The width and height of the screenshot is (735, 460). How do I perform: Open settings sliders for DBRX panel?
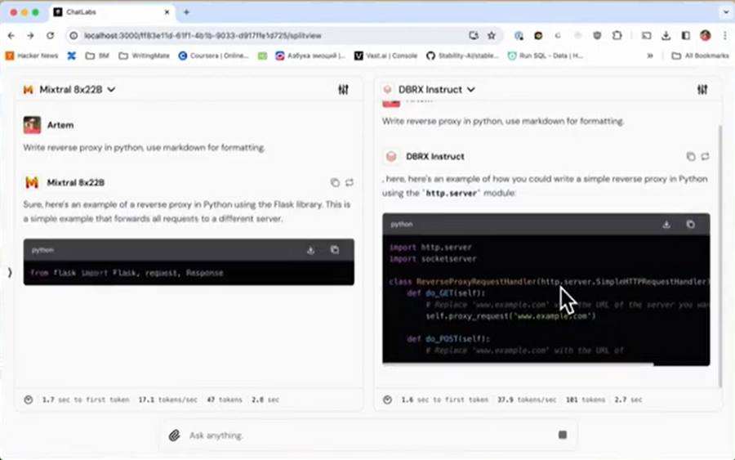click(702, 90)
